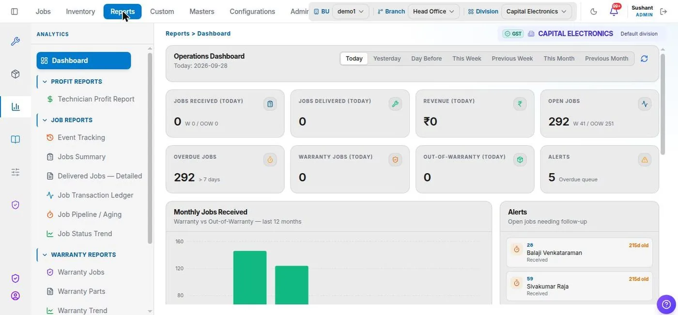678x315 pixels.
Task: Open the wrench jobs sidebar icon
Action: coord(15,41)
